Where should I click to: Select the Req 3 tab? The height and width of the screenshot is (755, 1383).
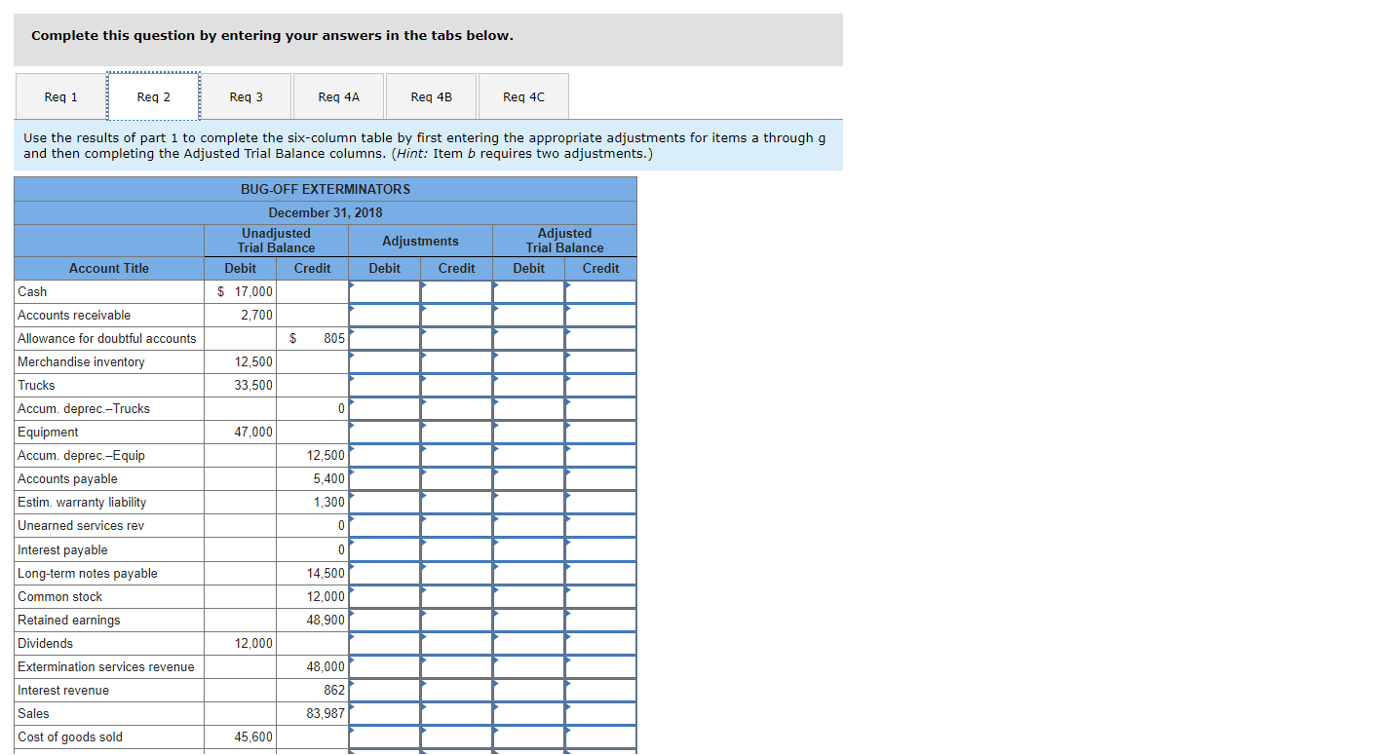click(246, 96)
